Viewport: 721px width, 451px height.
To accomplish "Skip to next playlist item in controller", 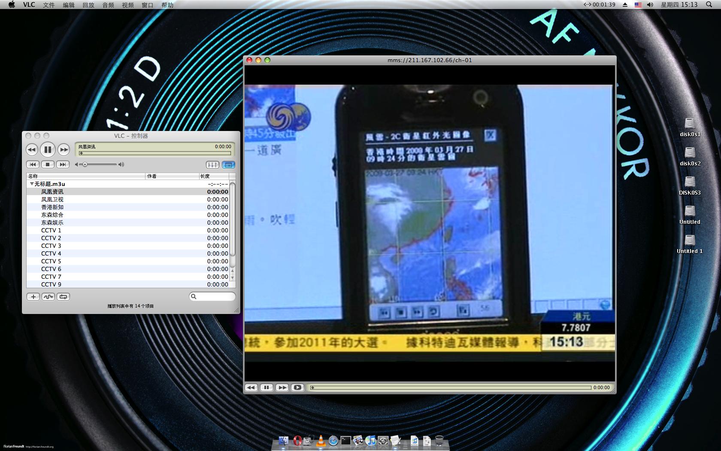I will [63, 165].
